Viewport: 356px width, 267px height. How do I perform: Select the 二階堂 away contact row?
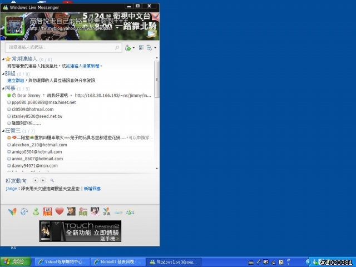[x=80, y=137]
